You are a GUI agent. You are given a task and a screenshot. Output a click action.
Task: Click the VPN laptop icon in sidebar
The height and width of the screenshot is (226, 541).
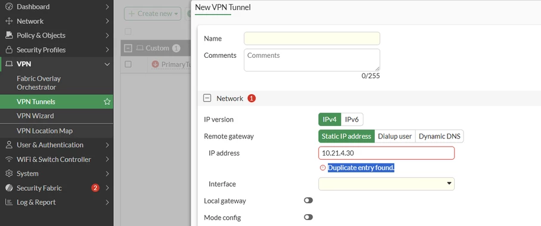[9, 64]
